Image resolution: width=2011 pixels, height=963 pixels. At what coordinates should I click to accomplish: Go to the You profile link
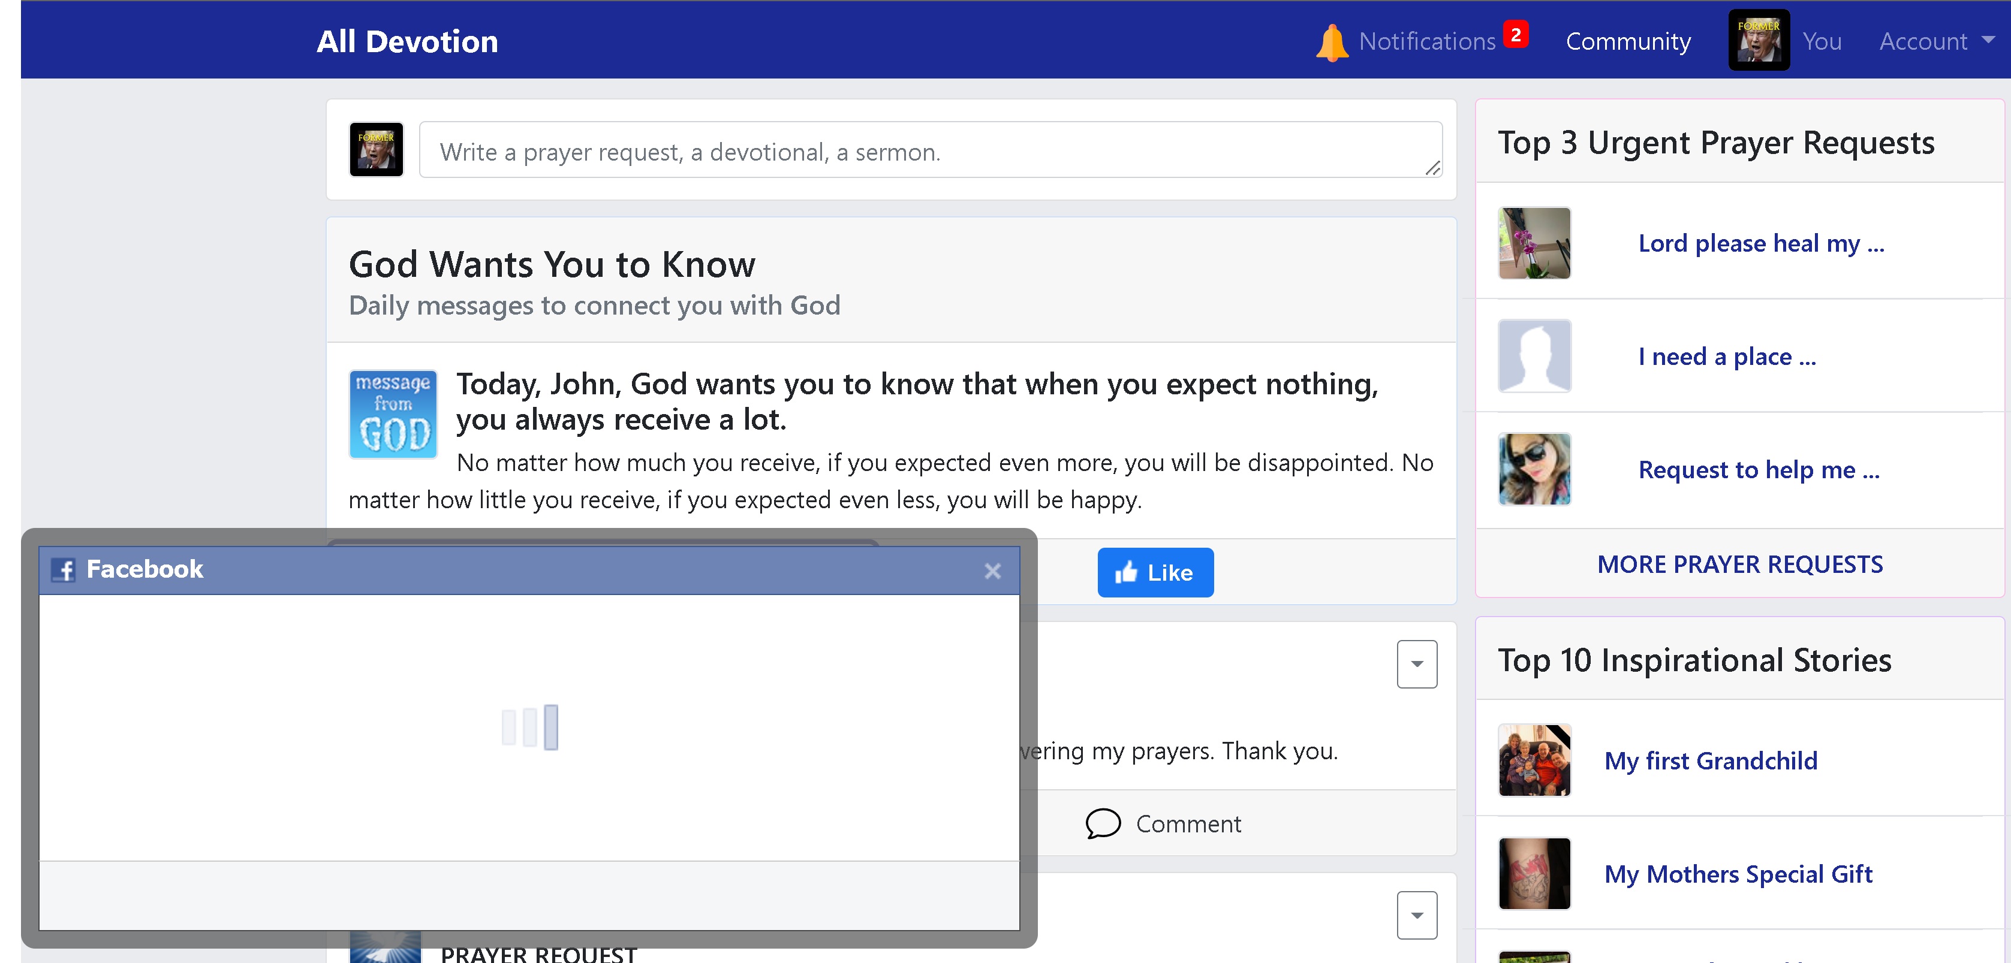[x=1822, y=41]
